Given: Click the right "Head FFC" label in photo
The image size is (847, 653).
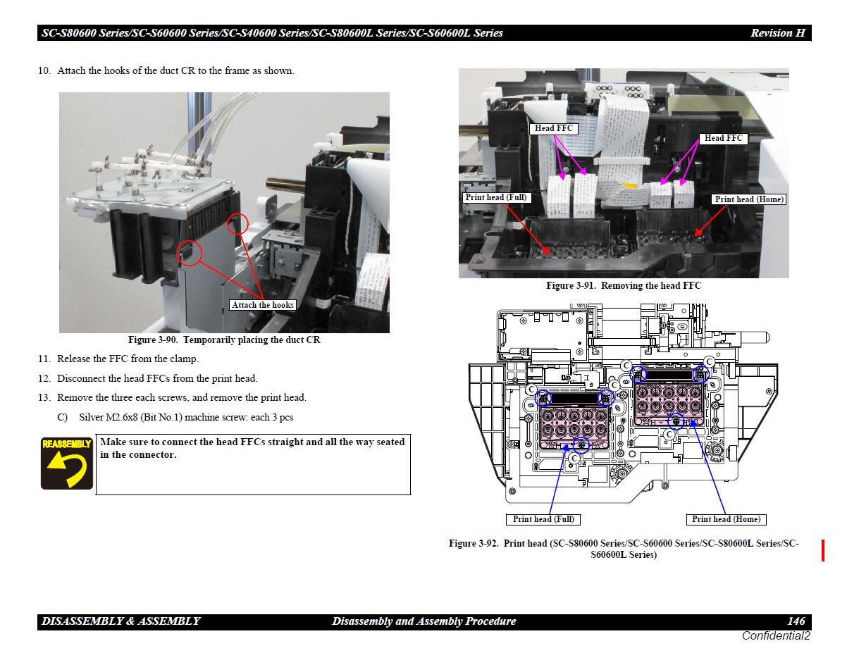Looking at the screenshot, I should [724, 139].
